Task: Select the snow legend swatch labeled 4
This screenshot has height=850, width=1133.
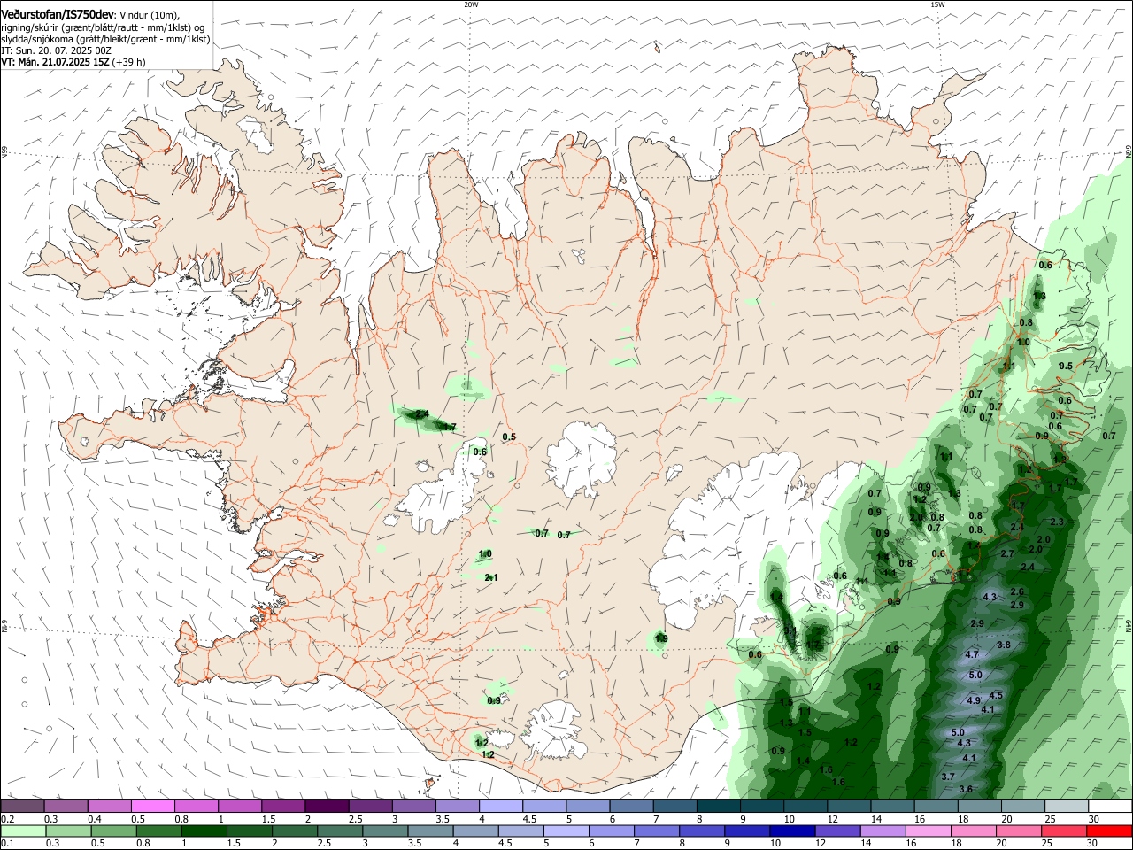Action: 501,806
